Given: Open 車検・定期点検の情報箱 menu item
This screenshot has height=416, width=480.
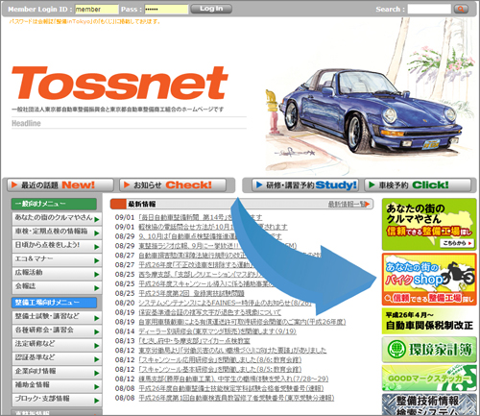Looking at the screenshot, I should pyautogui.click(x=57, y=232).
